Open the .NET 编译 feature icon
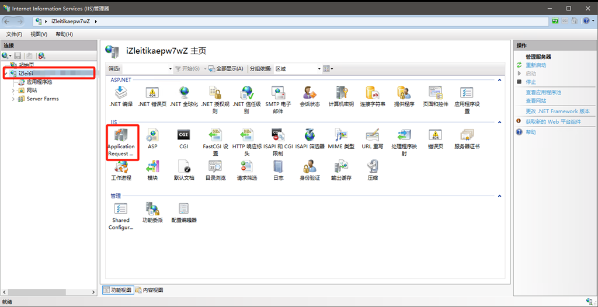Screen dimensions: 598x307 (121, 96)
